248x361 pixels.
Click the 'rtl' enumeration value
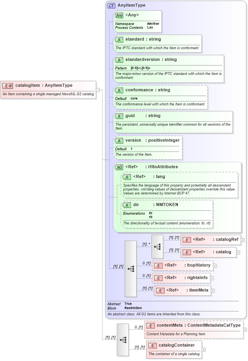151,217
